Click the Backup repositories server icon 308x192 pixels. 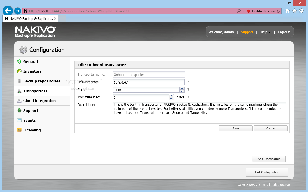[x=19, y=81]
